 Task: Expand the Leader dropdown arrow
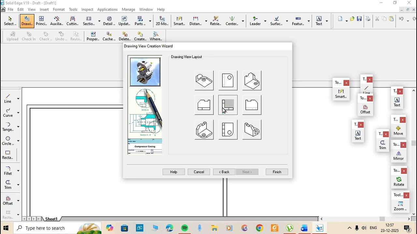pyautogui.click(x=265, y=21)
